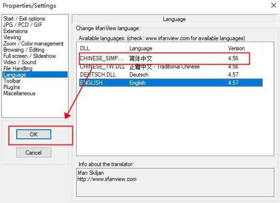Pick DEUTSCH.DLL language entry

coord(171,75)
